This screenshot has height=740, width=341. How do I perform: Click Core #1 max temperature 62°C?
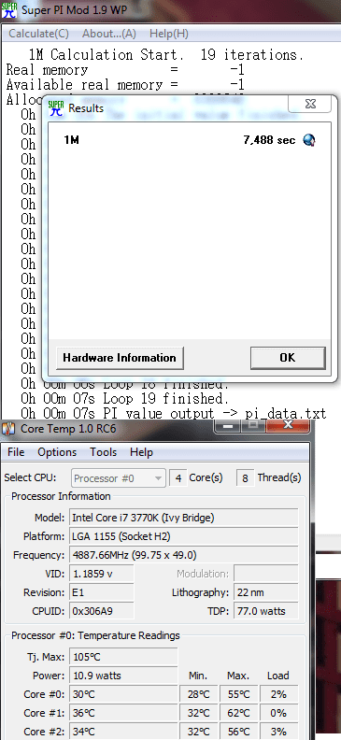pyautogui.click(x=238, y=713)
